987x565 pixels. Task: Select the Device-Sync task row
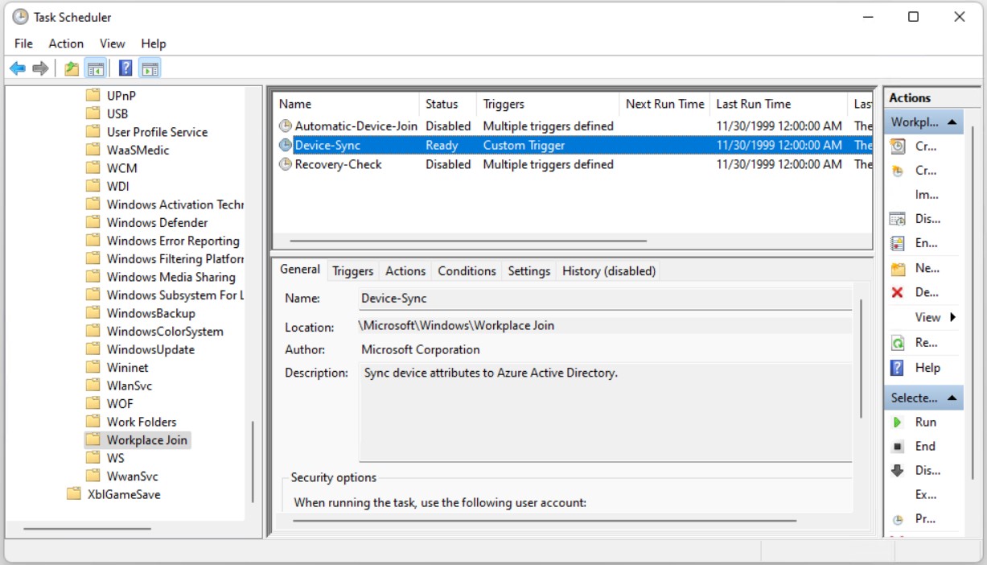click(572, 146)
